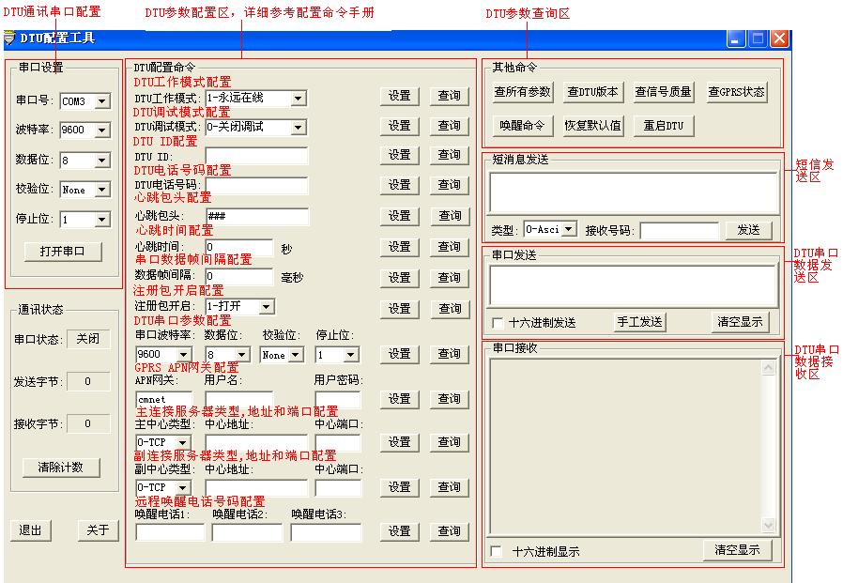Viewport: 843px width, 583px height.
Task: Send the short message with 发送
Action: (748, 230)
